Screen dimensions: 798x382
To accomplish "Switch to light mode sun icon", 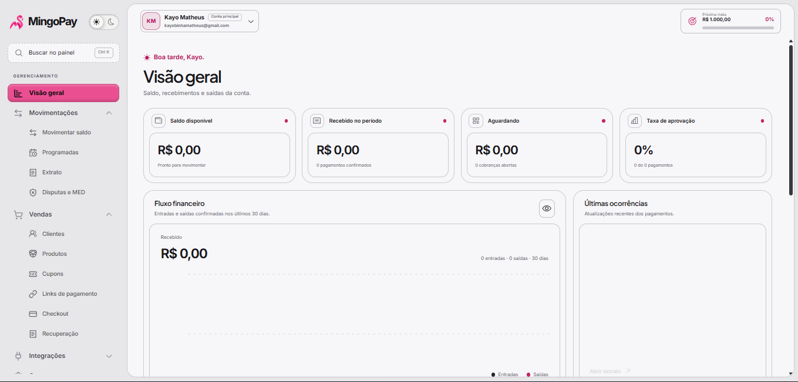I will 97,22.
